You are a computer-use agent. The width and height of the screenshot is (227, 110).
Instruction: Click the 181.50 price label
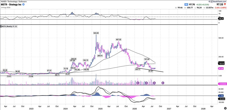[x=72, y=60]
